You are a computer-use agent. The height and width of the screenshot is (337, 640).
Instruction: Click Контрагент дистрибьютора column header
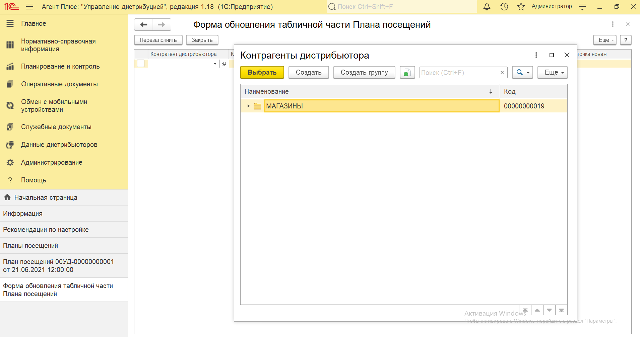click(189, 54)
